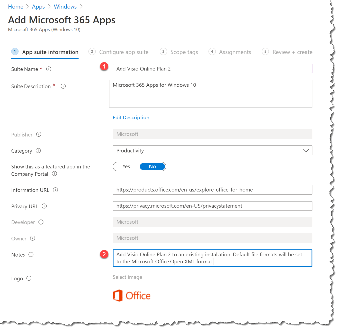
Task: Select Yes for featured app toggle
Action: pyautogui.click(x=126, y=166)
